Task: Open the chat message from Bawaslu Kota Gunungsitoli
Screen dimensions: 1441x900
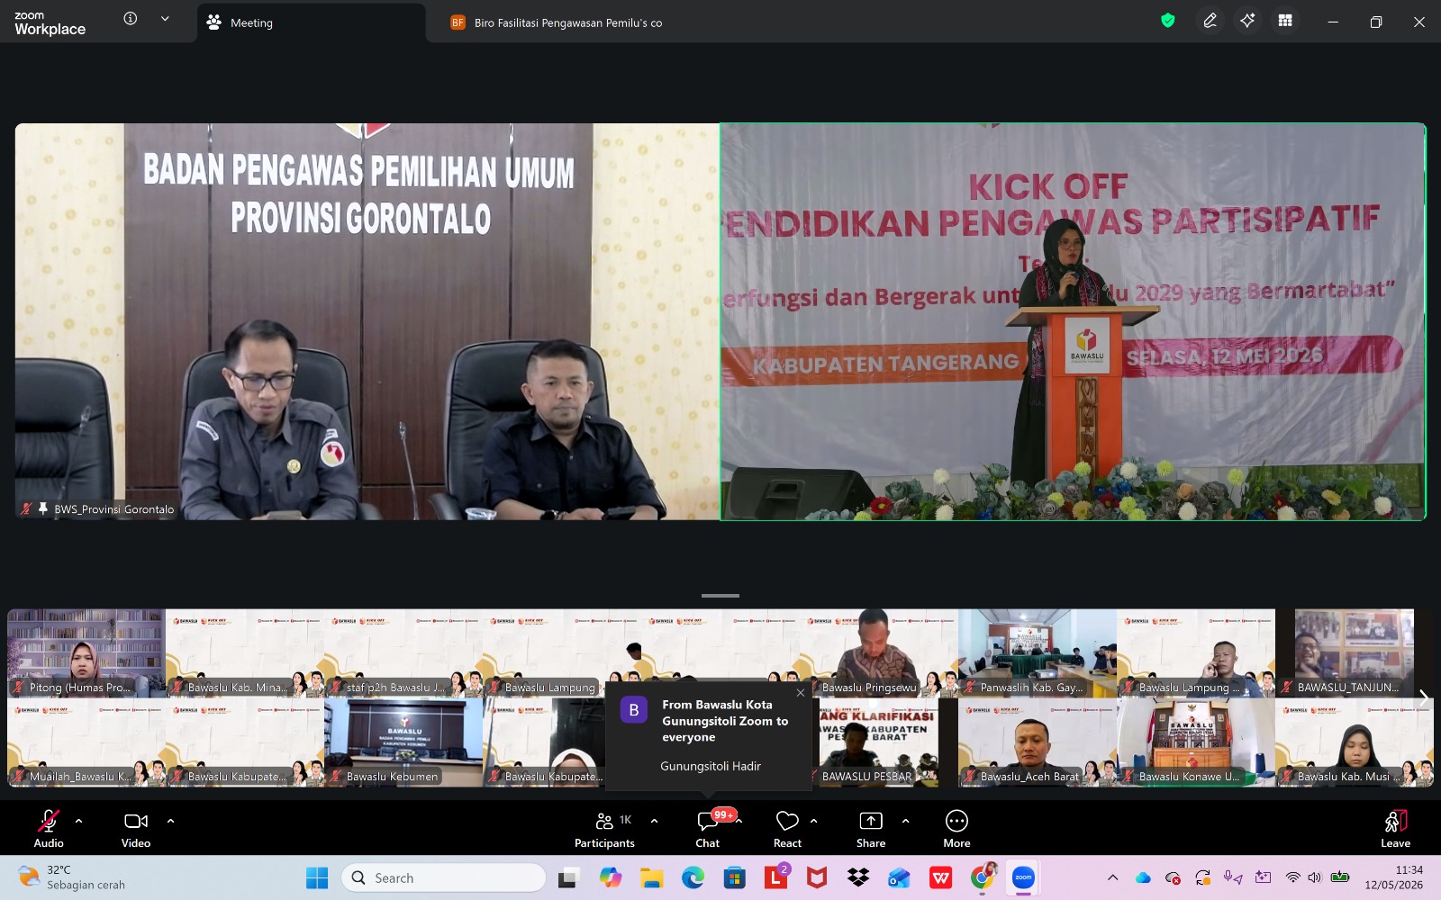Action: tap(709, 736)
